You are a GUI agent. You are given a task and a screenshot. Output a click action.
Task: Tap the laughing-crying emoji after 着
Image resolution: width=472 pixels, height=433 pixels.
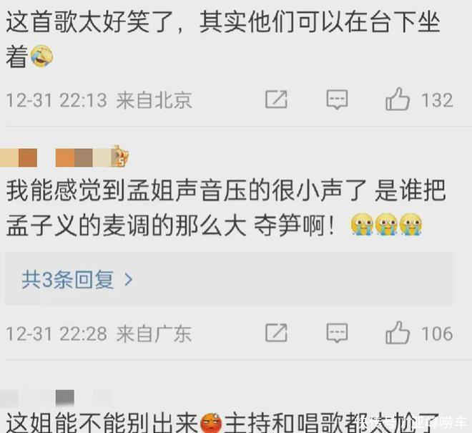click(42, 56)
